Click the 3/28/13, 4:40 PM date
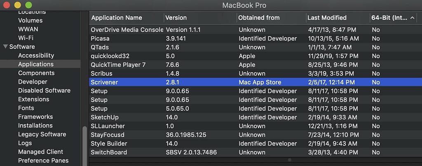The width and height of the screenshot is (422, 166). pos(333,152)
